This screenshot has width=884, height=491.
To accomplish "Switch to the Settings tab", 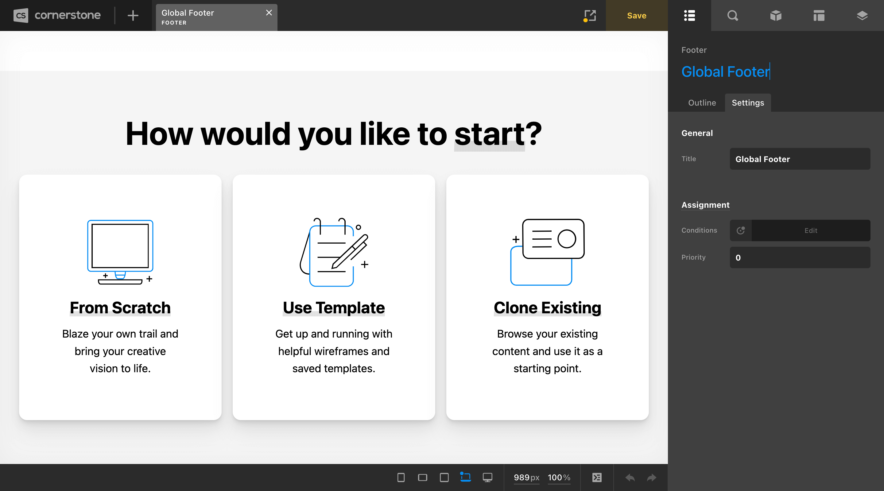I will [748, 102].
